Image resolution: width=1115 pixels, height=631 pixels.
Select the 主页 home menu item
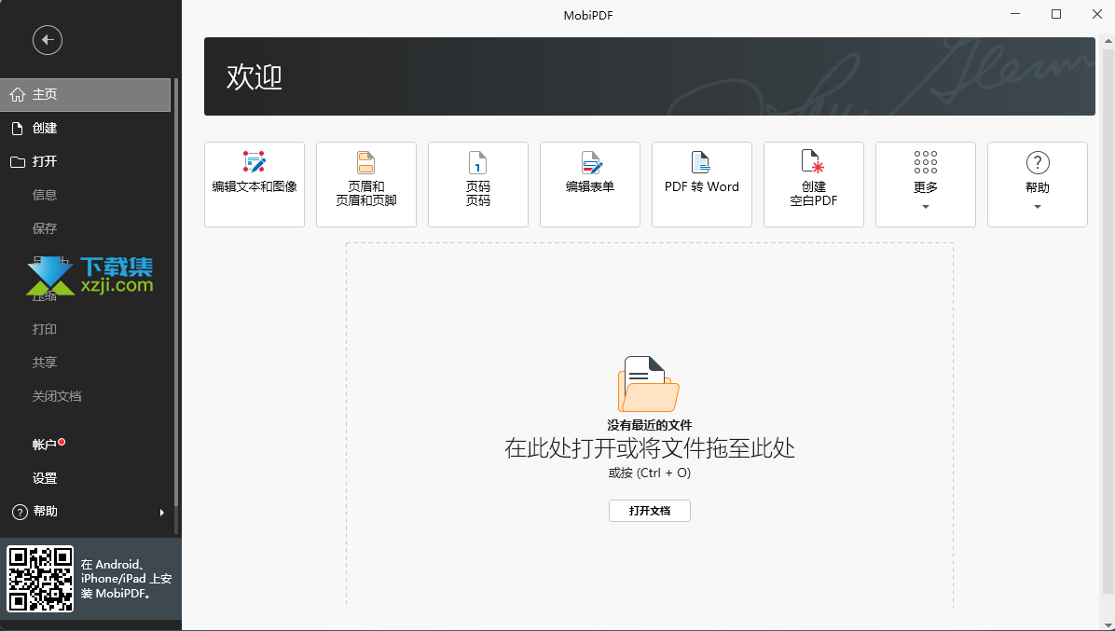tap(86, 94)
